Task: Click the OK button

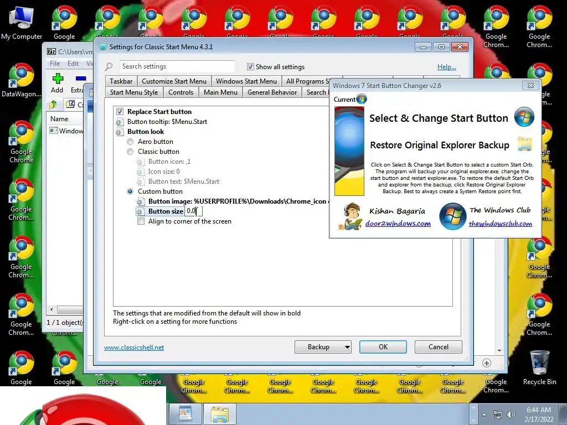Action: point(383,347)
